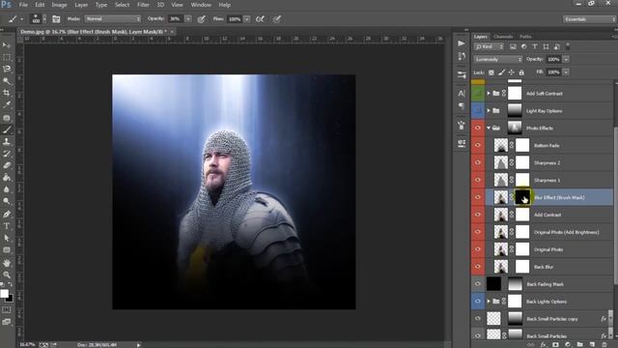The image size is (618, 348).
Task: Hide the Photo Effects group
Action: (x=478, y=128)
